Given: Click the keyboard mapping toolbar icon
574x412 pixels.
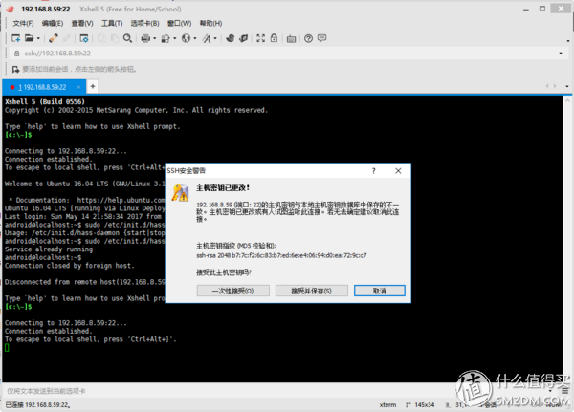Looking at the screenshot, I should click(292, 38).
